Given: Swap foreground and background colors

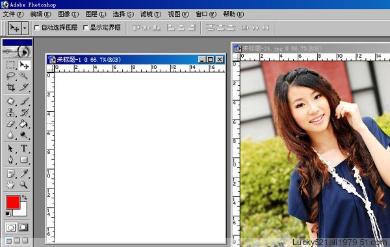Looking at the screenshot, I should (25, 198).
